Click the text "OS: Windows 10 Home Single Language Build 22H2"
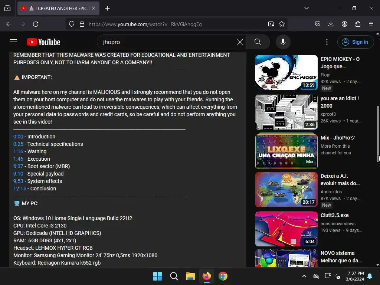This screenshot has height=285, width=380. tap(73, 218)
